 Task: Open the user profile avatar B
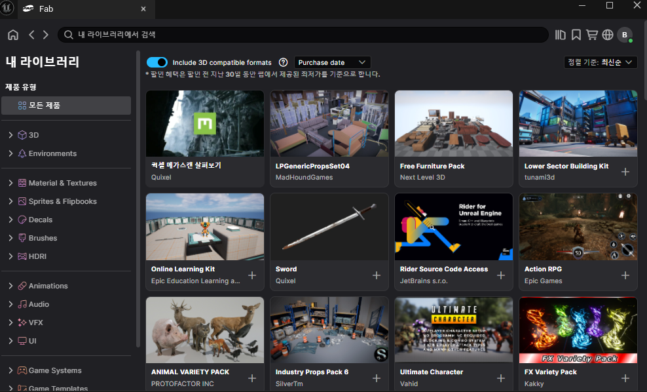tap(625, 35)
